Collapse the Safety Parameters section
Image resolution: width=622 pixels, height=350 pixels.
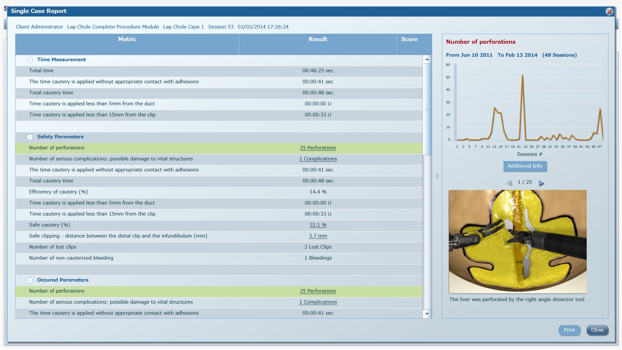30,137
